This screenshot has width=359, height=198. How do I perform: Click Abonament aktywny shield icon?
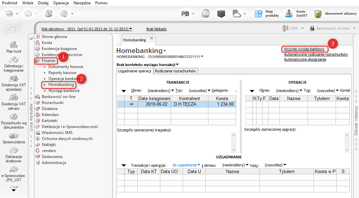tap(318, 14)
